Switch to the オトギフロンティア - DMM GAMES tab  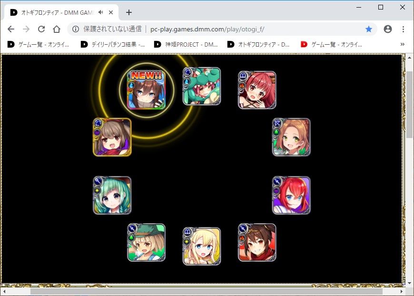tap(61, 12)
